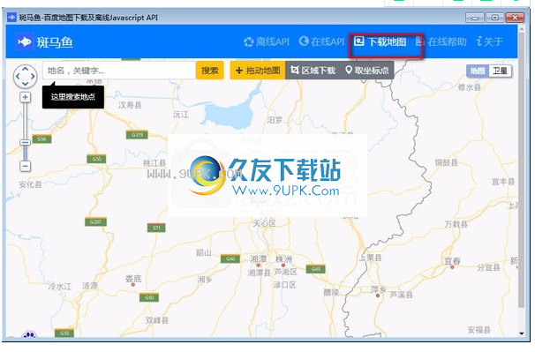Click the zoom level slider handle
Screen dimensions: 535x352
point(26,142)
